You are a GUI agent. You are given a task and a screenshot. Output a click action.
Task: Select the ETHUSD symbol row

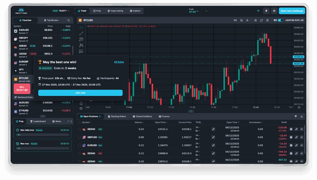click(x=42, y=112)
